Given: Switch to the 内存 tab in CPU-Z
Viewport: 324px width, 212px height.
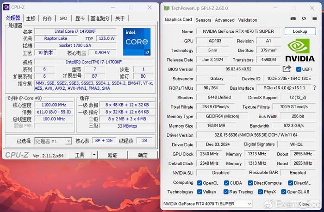Looking at the screenshot, I should [47, 19].
